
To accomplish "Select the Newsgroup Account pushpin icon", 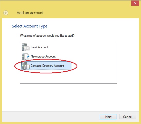I will click(25, 56).
